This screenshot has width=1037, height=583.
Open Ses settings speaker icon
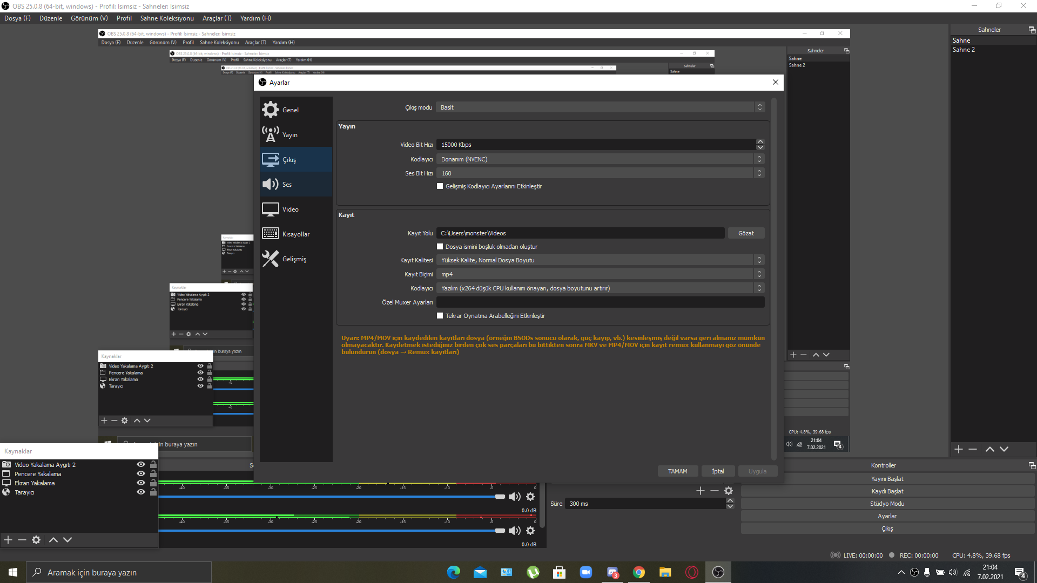[271, 184]
